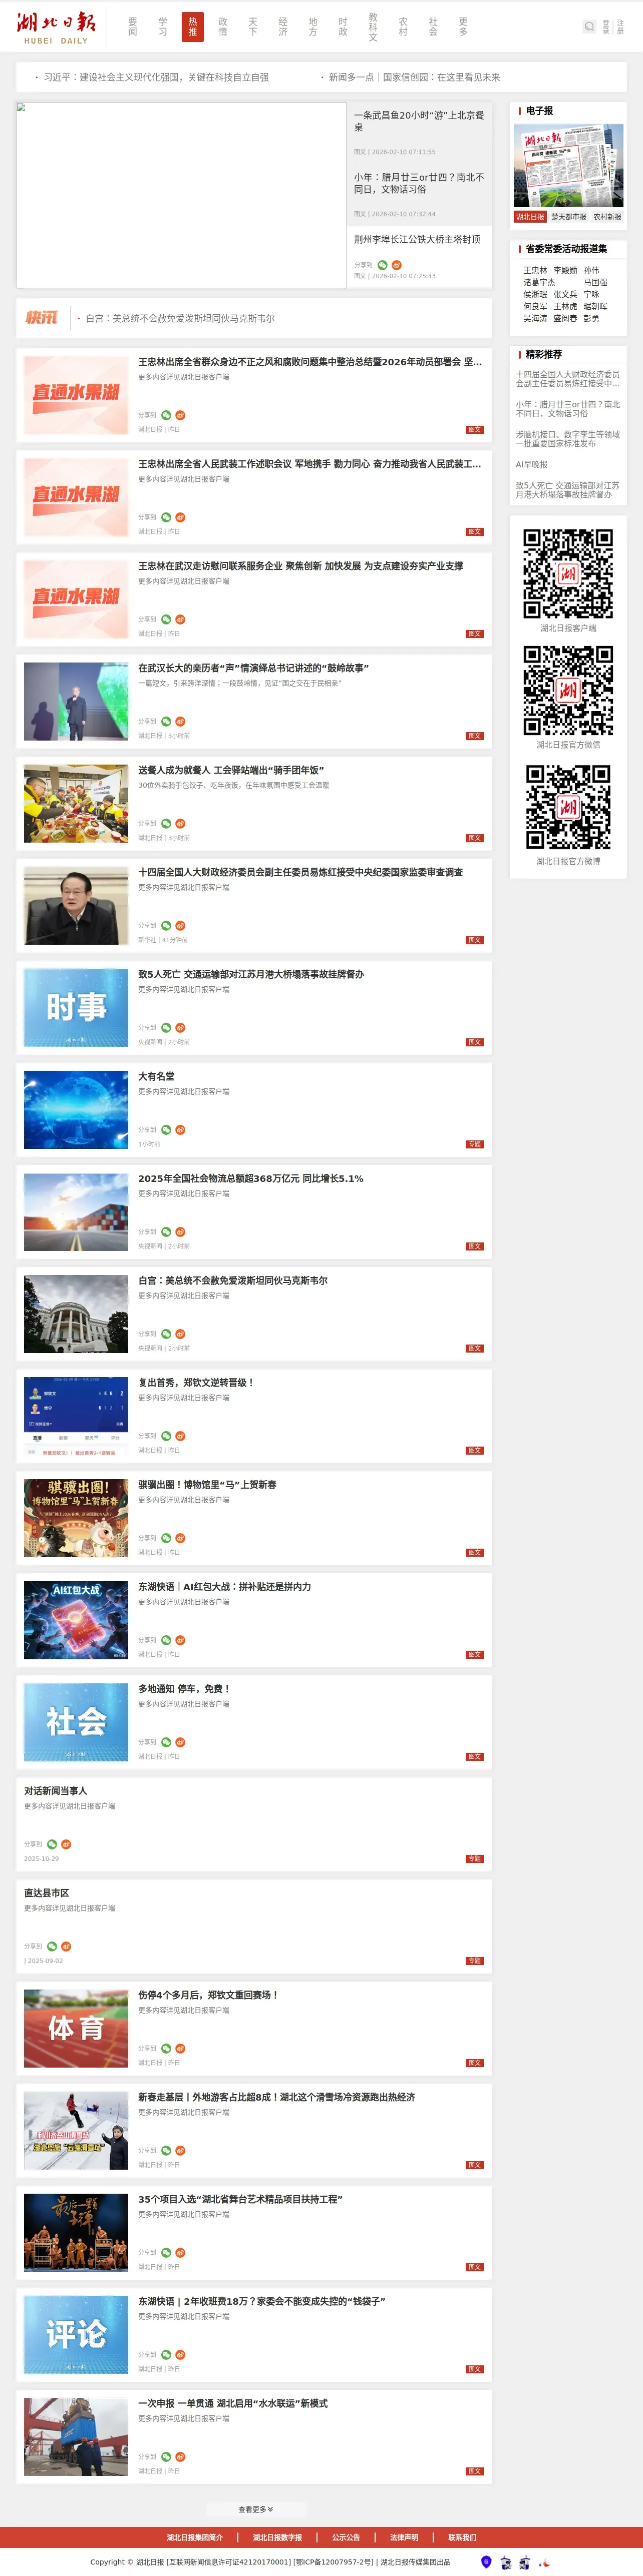Share 走访慰问联系服务企业 article via WeChat icon
Screen dimensions: 643x2576
[x=166, y=619]
